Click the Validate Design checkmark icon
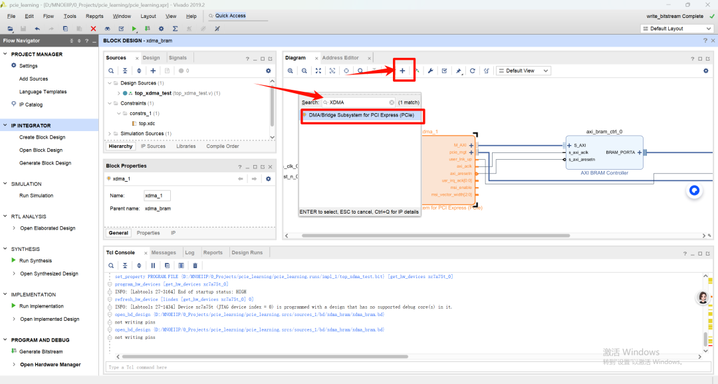 tap(445, 71)
